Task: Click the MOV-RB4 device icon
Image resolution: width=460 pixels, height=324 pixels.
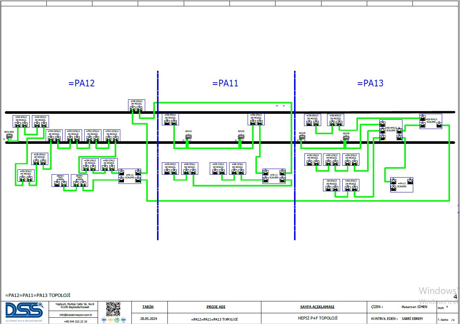Action: [x=10, y=136]
